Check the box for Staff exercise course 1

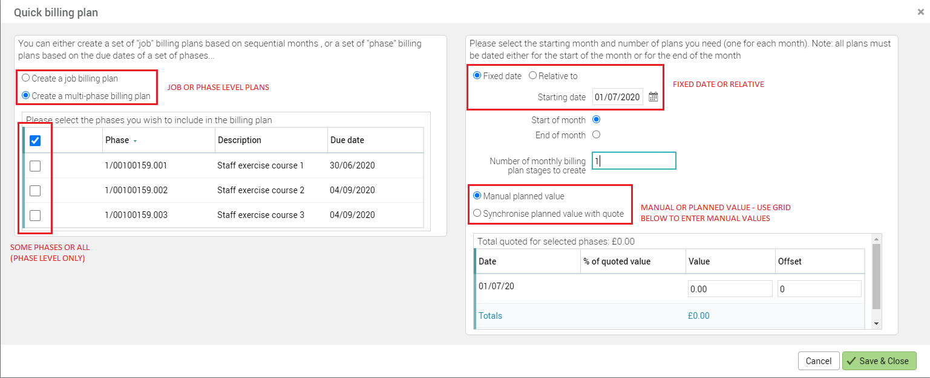click(35, 166)
